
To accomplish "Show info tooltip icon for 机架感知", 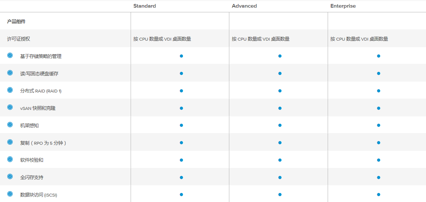I will pos(10,125).
